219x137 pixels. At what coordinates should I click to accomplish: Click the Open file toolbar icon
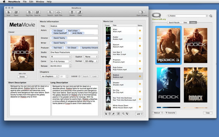tap(16, 12)
